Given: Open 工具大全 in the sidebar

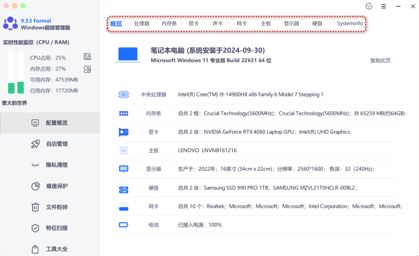Looking at the screenshot, I should (50, 249).
